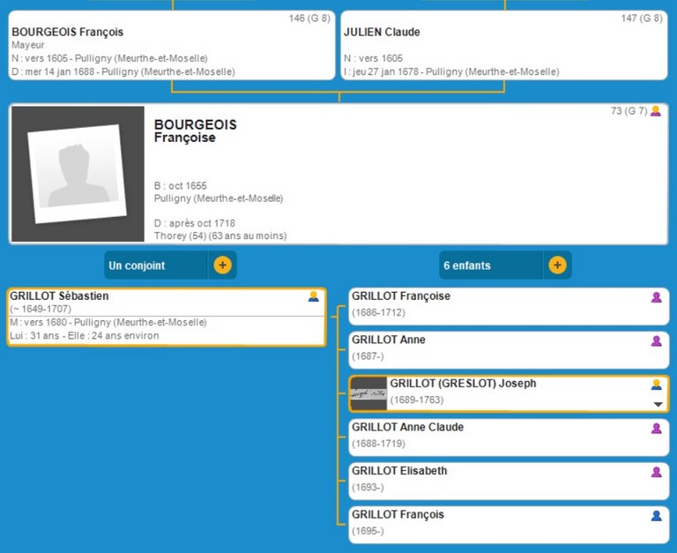Image resolution: width=677 pixels, height=553 pixels.
Task: Click purple person icon for Grillot Françoise
Action: tap(656, 298)
